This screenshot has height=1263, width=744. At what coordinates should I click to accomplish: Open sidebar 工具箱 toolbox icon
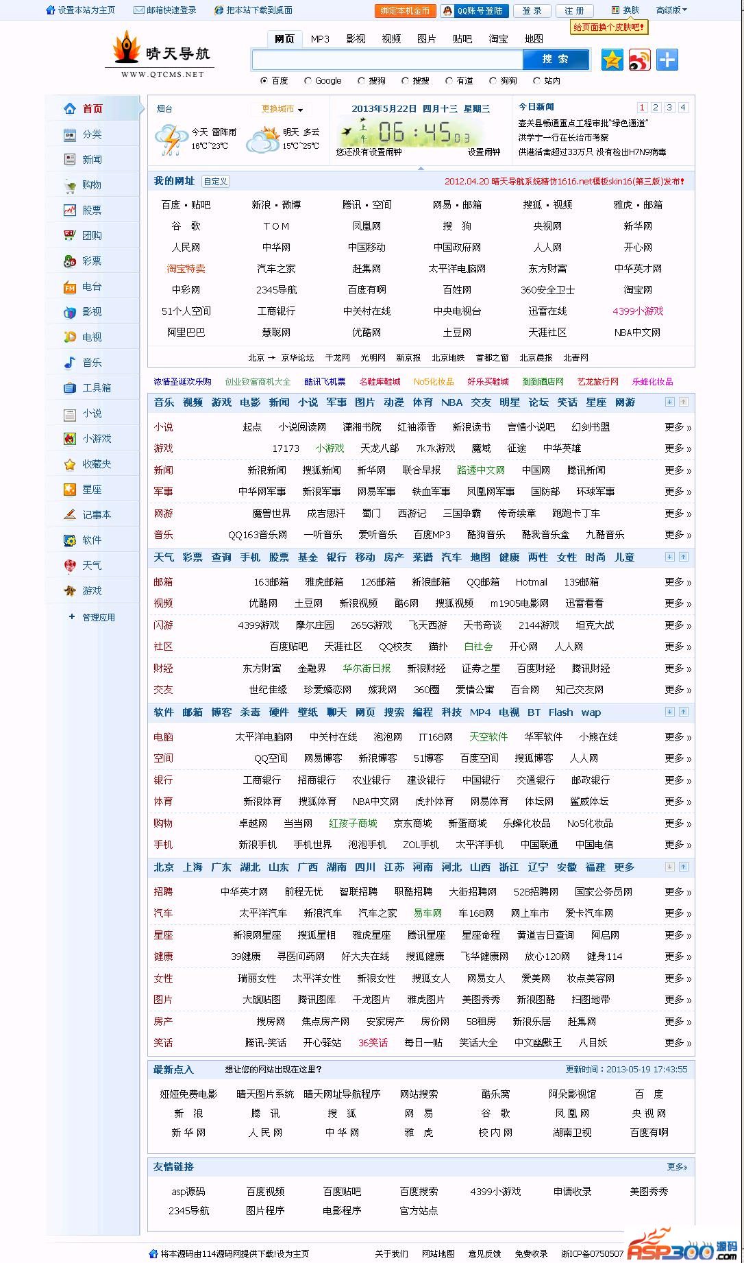(x=69, y=387)
